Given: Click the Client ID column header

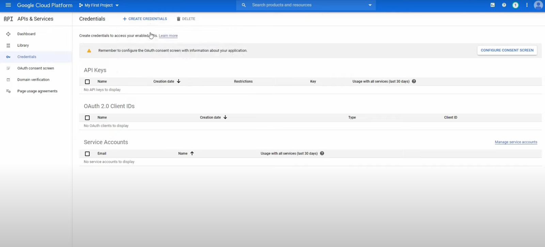Looking at the screenshot, I should point(451,118).
